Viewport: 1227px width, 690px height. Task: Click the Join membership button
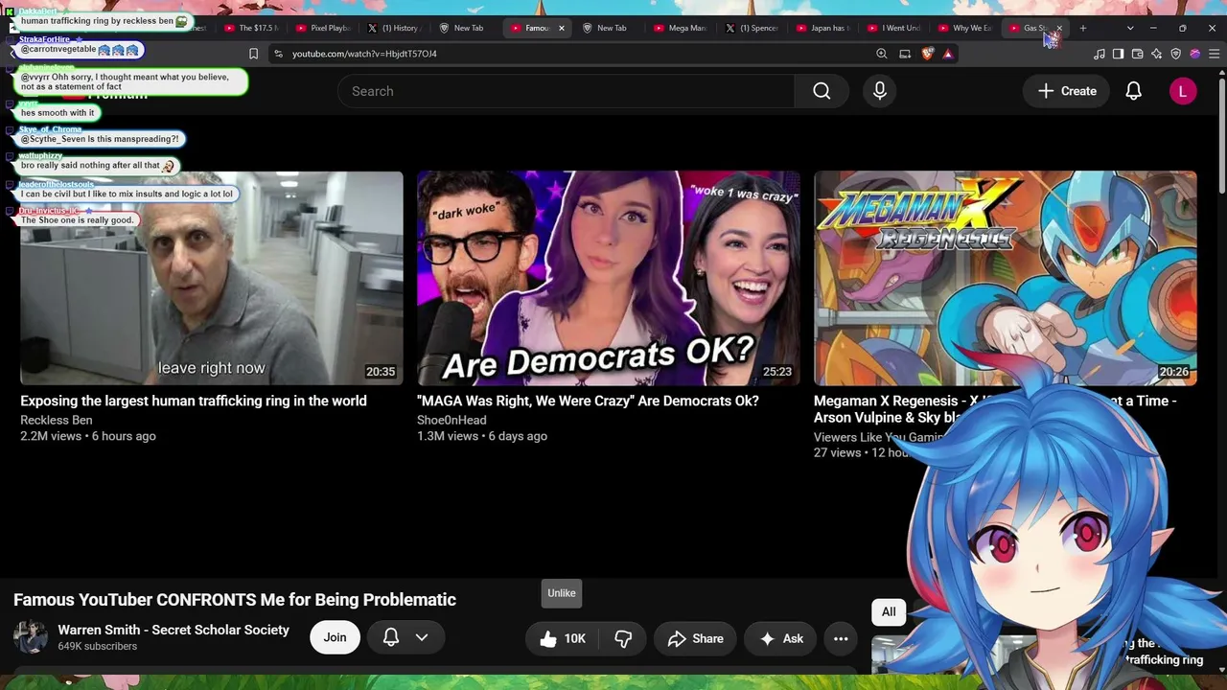[335, 637]
